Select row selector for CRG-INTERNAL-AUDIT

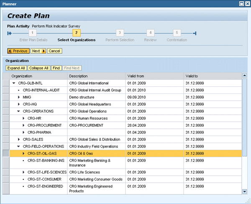(x=6, y=90)
